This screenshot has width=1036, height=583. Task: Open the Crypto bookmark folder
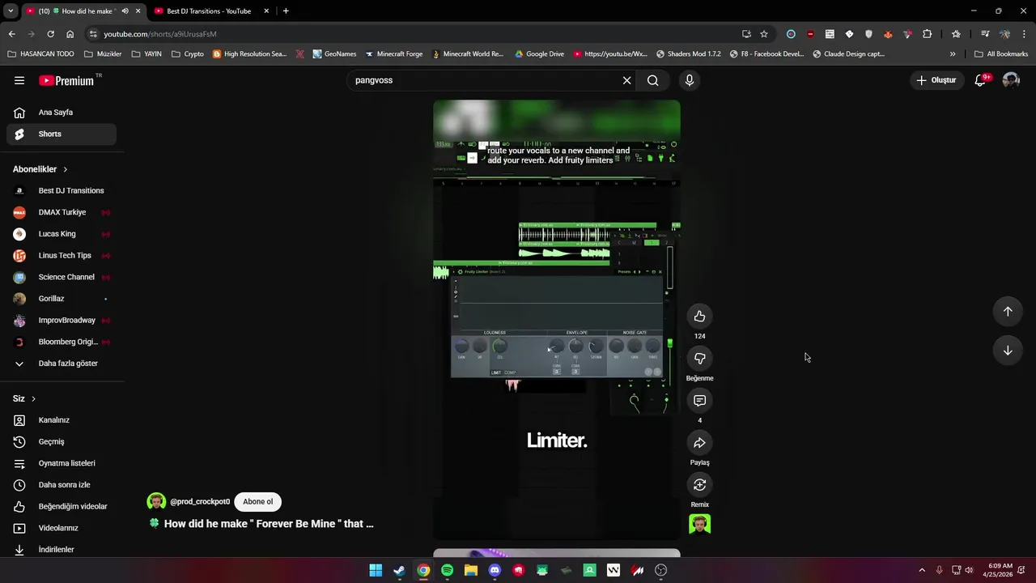click(x=187, y=54)
